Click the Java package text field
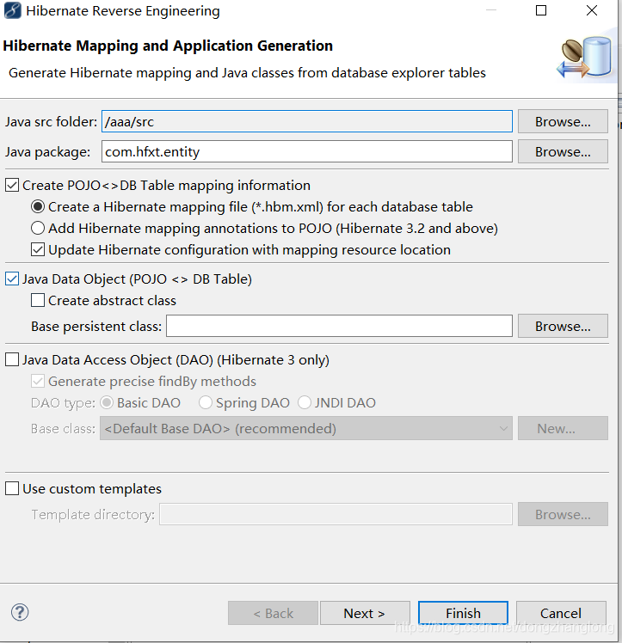The width and height of the screenshot is (622, 643). [x=307, y=152]
